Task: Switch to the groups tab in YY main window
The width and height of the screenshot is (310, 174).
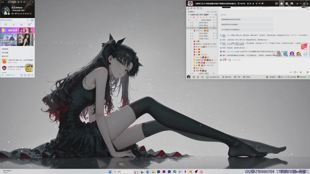Action: pos(21,25)
